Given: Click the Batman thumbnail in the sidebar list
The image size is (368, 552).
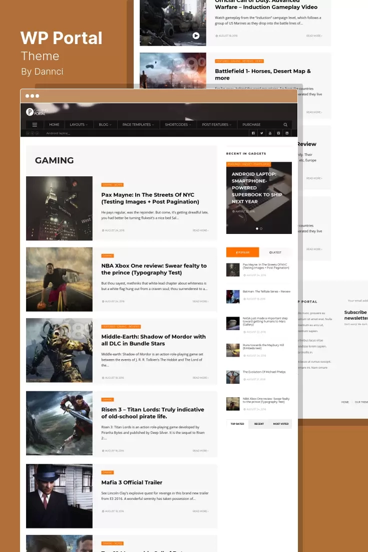Looking at the screenshot, I should tap(233, 297).
